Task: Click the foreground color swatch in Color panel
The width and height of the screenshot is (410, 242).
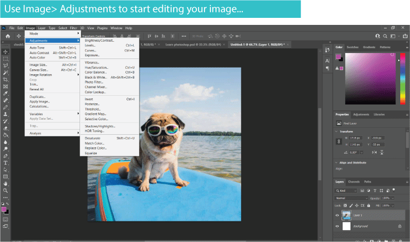Action: (338, 56)
